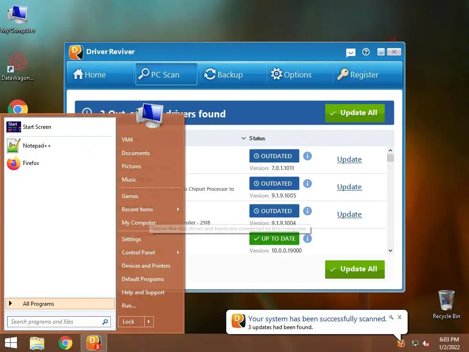Open the Run... dialog
This screenshot has height=352, width=469.
(x=129, y=306)
